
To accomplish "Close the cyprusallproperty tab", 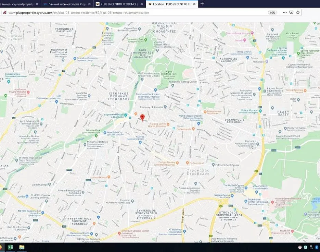I will tap(37, 4).
